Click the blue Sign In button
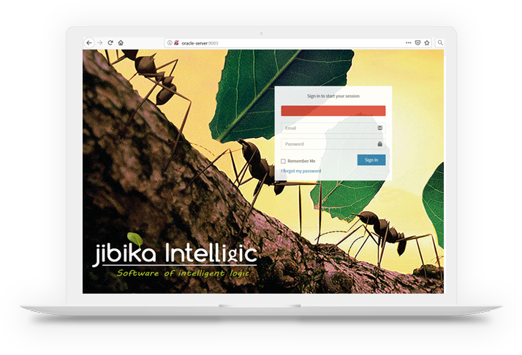The height and width of the screenshot is (355, 522). click(x=371, y=160)
